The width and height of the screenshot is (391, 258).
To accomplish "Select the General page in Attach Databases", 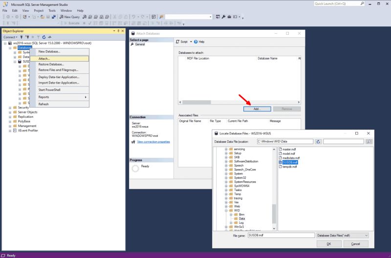I will coord(140,44).
